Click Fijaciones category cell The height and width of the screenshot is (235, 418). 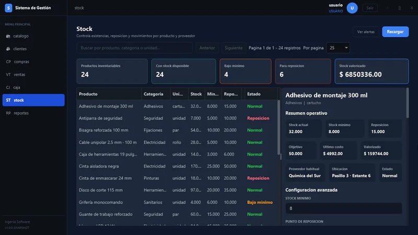coord(153,130)
